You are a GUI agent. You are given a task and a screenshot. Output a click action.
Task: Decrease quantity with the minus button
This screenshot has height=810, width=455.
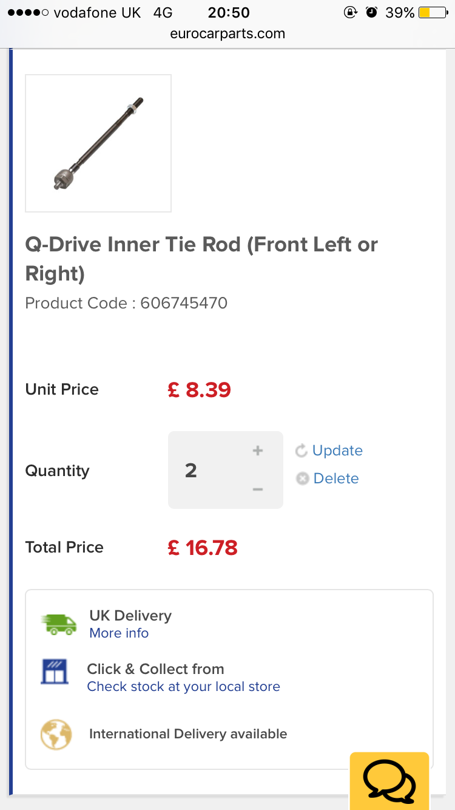pos(258,489)
